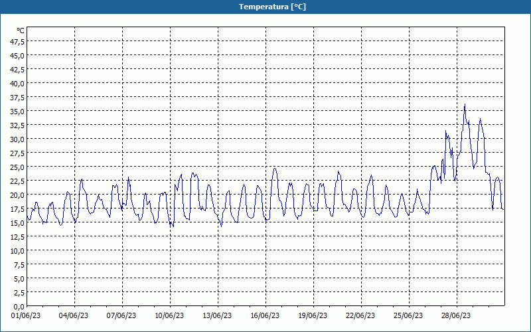
Task: Click the 42,5 y-axis label
Action: (17, 70)
